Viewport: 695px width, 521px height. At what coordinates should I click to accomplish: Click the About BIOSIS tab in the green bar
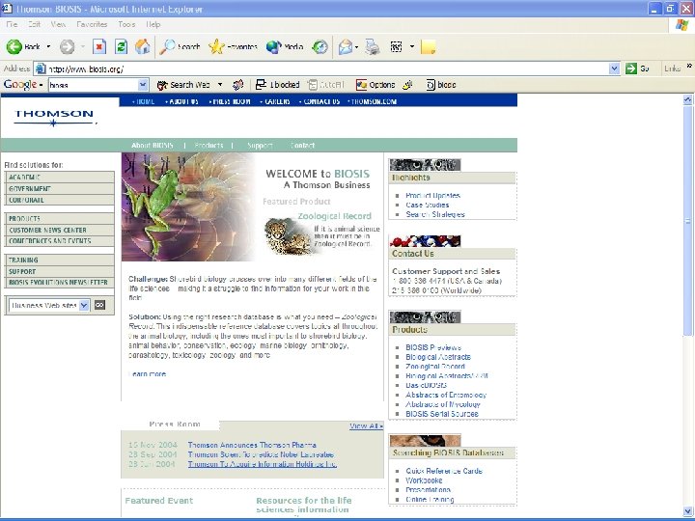153,146
